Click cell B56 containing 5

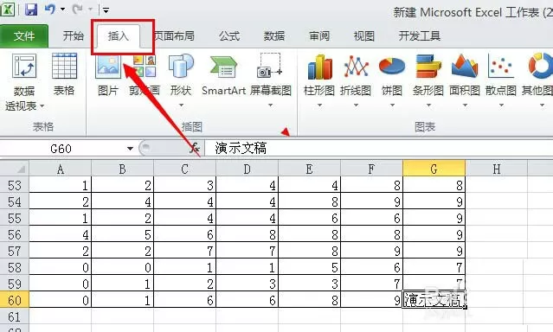tap(122, 234)
